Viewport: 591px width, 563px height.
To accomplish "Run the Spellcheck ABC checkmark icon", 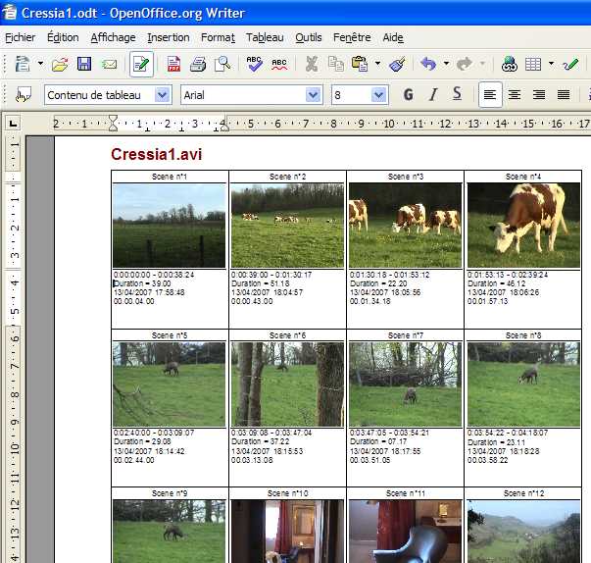I will click(255, 64).
